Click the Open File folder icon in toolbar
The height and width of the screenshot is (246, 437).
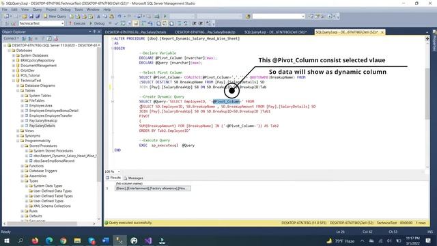click(25, 16)
